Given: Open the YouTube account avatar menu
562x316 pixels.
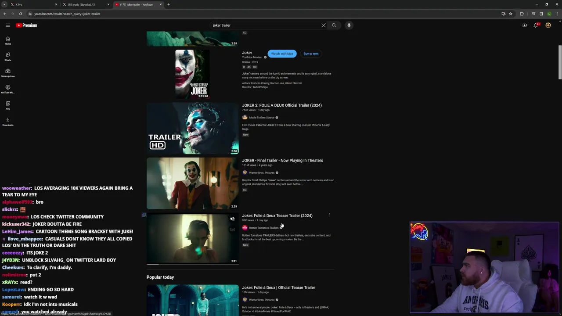Looking at the screenshot, I should pyautogui.click(x=548, y=25).
